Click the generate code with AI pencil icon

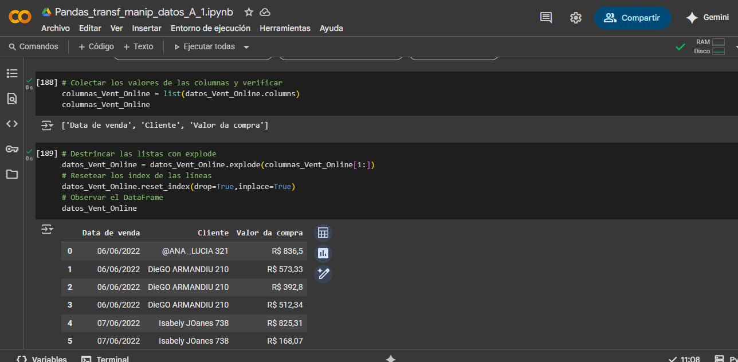tap(323, 274)
